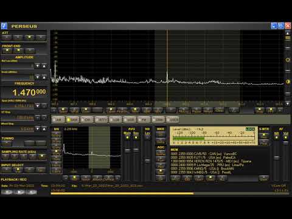Screen dimensions: 292x219
Task: Click the left arrow below the main spectrum
Action: pyautogui.click(x=54, y=110)
